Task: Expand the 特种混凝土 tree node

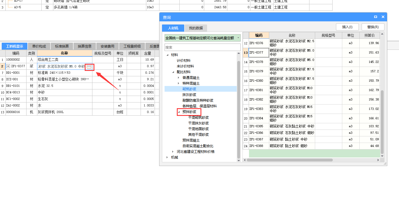Action: (x=179, y=83)
